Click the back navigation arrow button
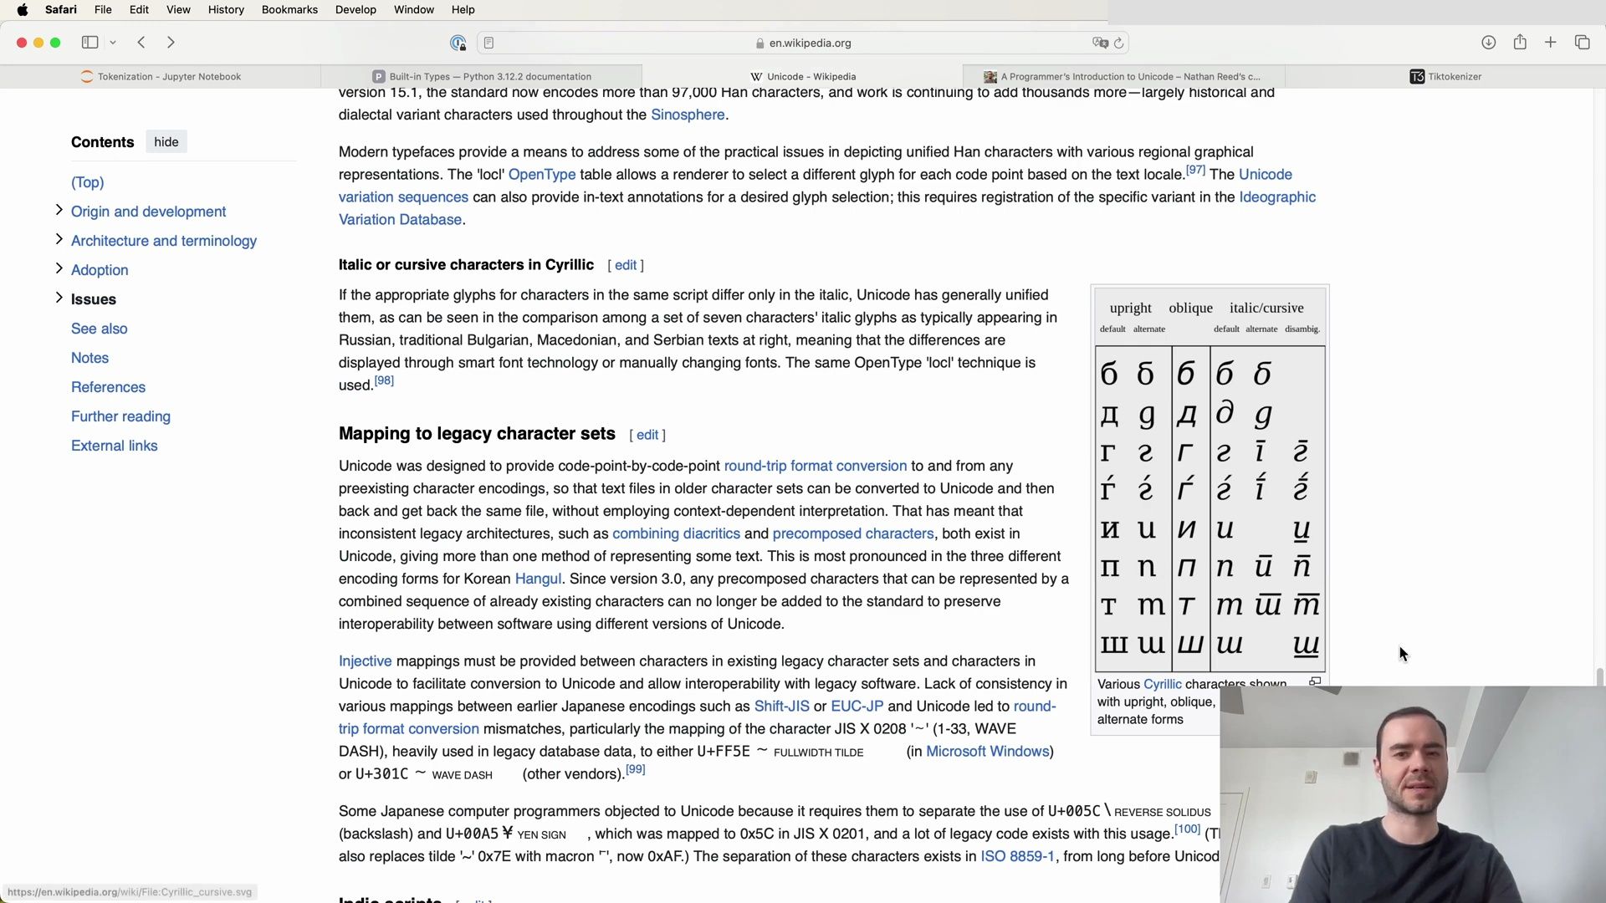The image size is (1606, 903). click(x=141, y=42)
